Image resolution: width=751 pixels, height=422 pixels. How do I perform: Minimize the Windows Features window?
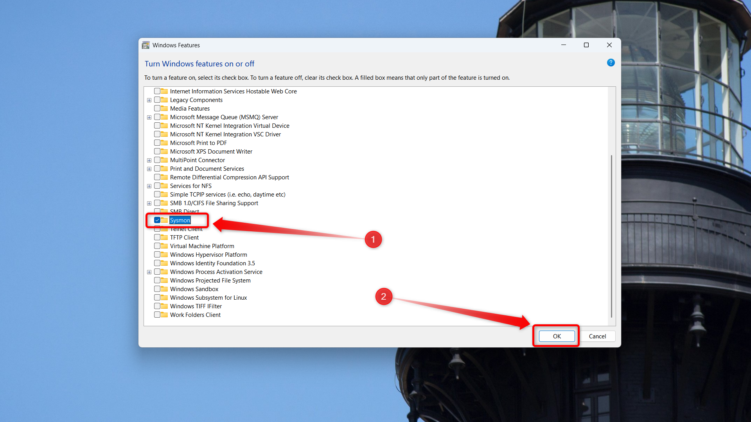[x=563, y=45]
